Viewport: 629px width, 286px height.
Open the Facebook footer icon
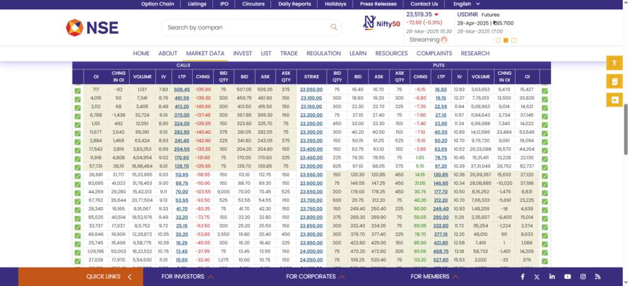pos(522,276)
